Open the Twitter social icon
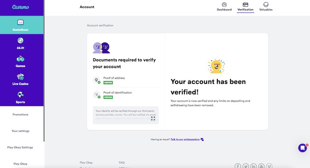Viewport: 310px width, 168px height. [x=246, y=166]
